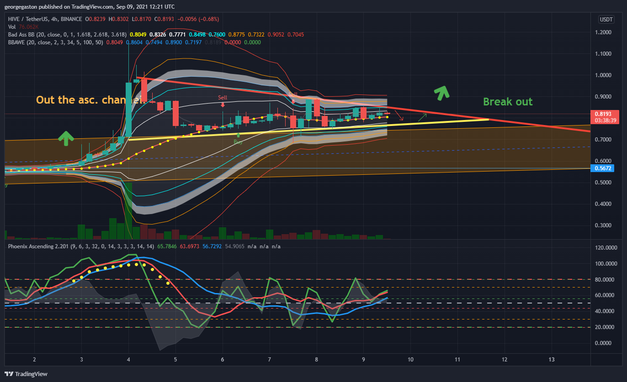Click the green up arrow below the channel text

[x=66, y=138]
